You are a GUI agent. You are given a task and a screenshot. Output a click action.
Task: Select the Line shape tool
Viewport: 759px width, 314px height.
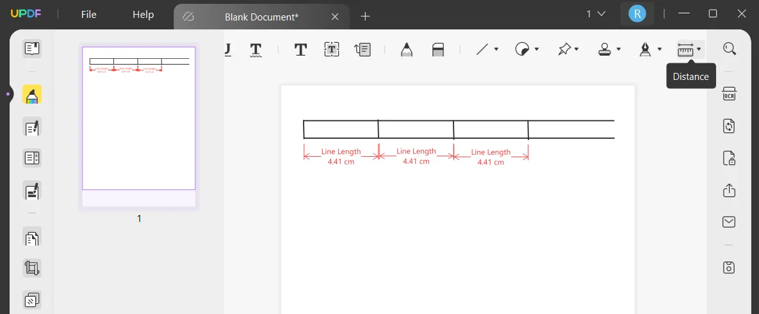482,49
